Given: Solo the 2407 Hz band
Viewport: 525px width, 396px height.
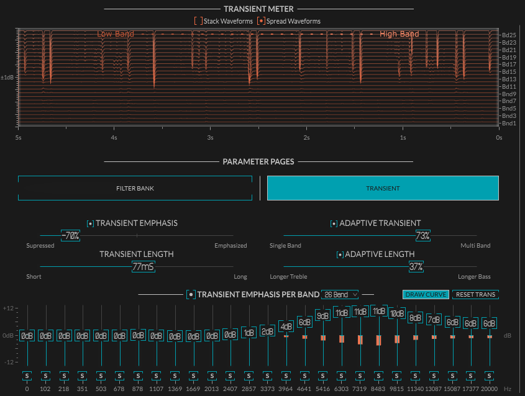Looking at the screenshot, I should (x=231, y=376).
